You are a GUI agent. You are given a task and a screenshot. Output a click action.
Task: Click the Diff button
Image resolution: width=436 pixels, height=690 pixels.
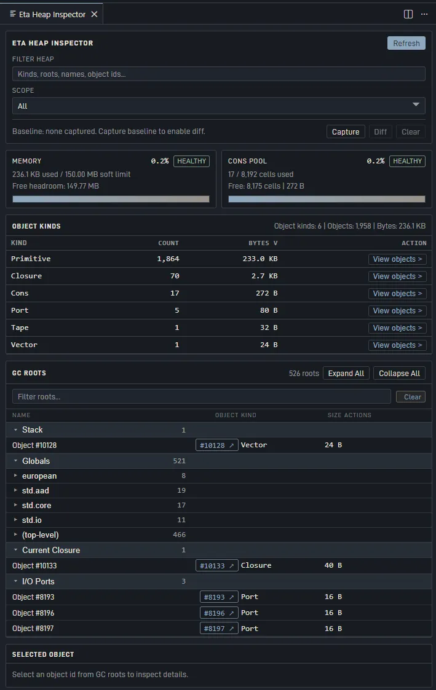pos(380,131)
